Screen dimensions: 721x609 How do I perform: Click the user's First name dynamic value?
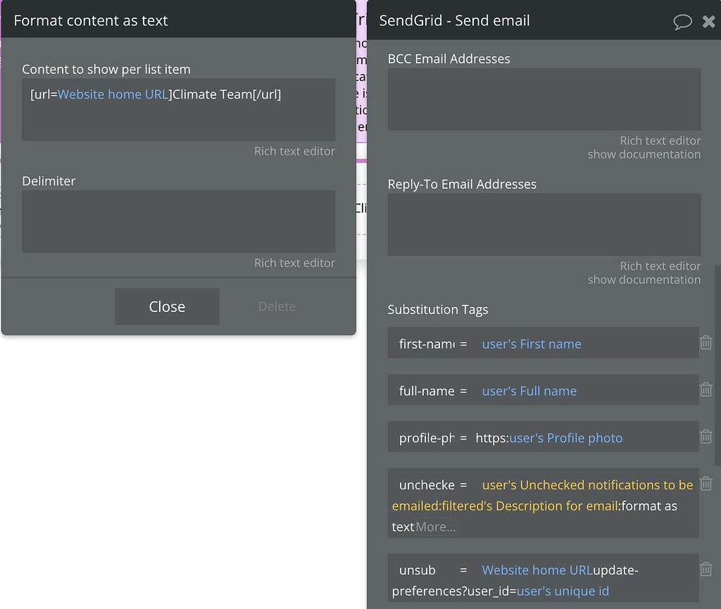point(532,344)
